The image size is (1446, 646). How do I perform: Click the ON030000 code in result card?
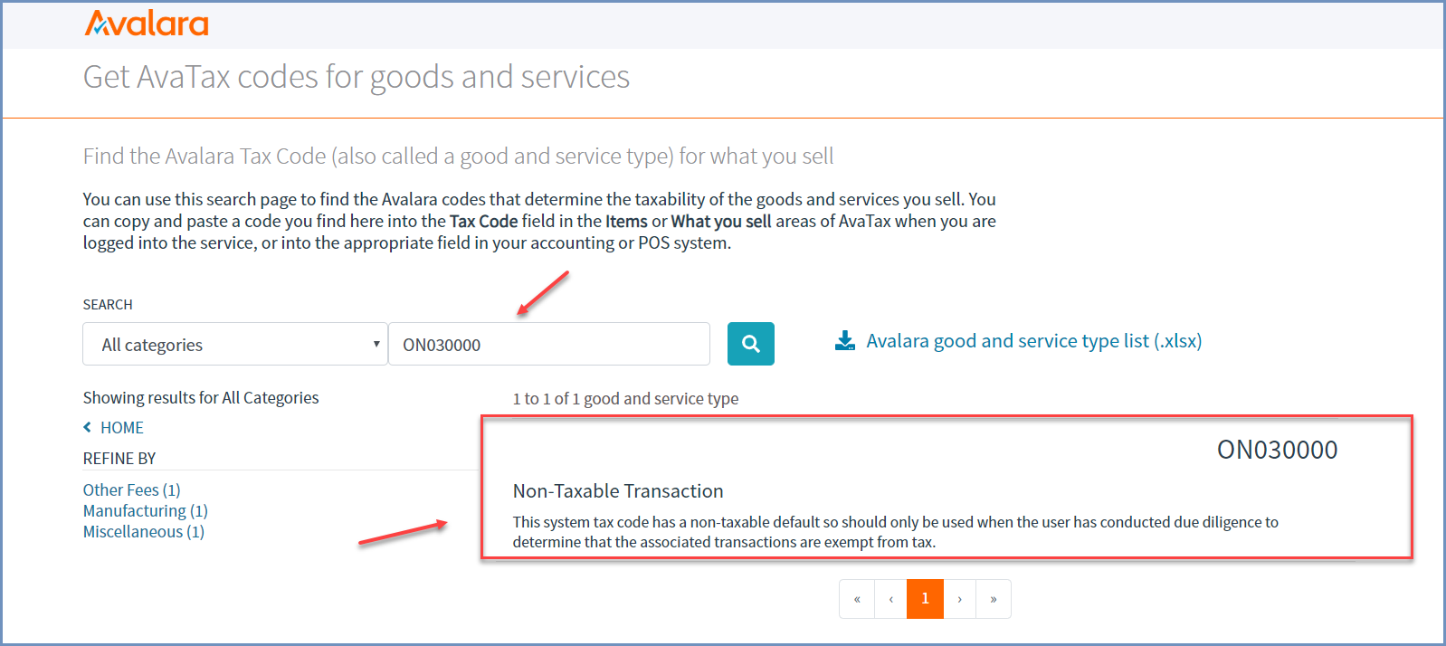(1277, 450)
